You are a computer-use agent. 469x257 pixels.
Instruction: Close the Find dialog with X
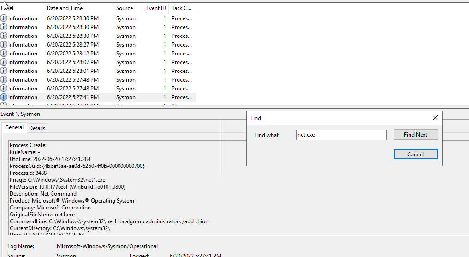435,118
